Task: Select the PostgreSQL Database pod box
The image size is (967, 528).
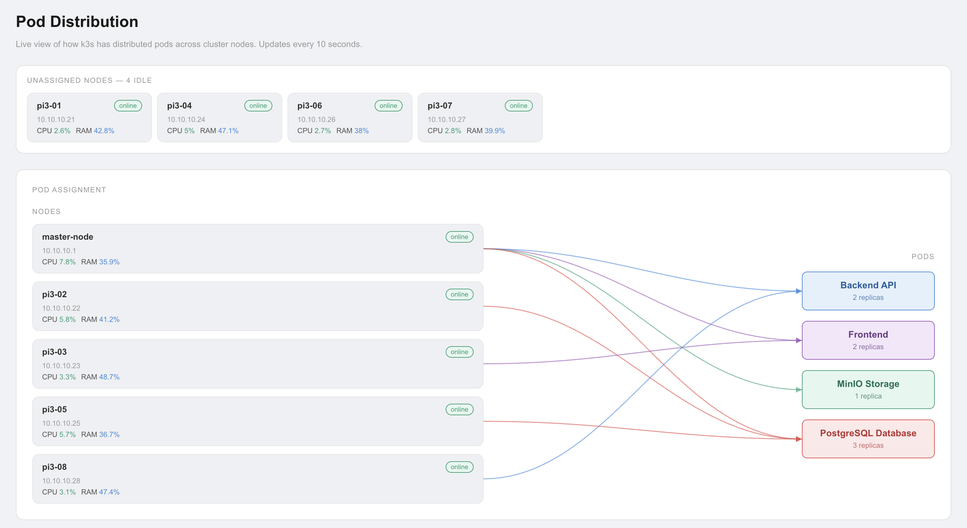Action: (x=868, y=439)
